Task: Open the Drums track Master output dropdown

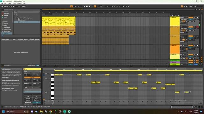Action: pyautogui.click(x=184, y=41)
